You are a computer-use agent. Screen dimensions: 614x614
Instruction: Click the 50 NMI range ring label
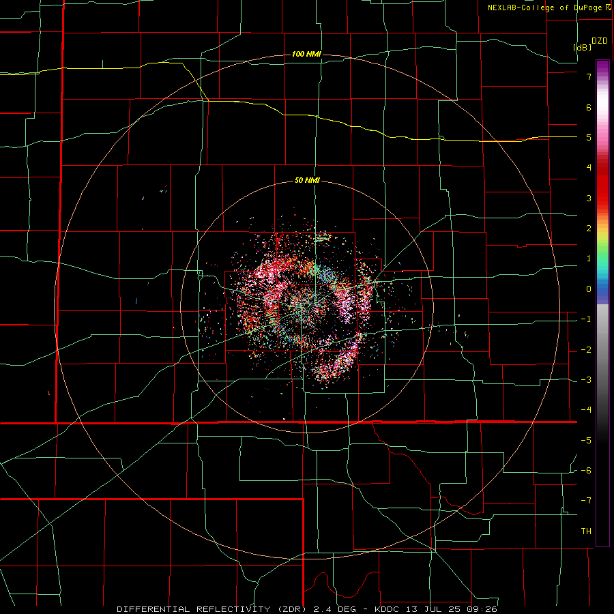click(307, 181)
